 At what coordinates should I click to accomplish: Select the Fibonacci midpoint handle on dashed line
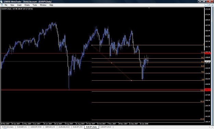coord(112,63)
